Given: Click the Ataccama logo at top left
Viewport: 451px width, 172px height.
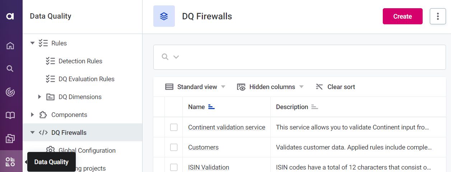Looking at the screenshot, I should [10, 16].
